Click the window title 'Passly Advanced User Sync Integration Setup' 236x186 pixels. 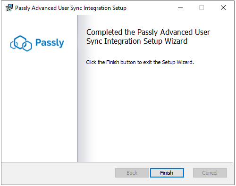click(x=71, y=8)
